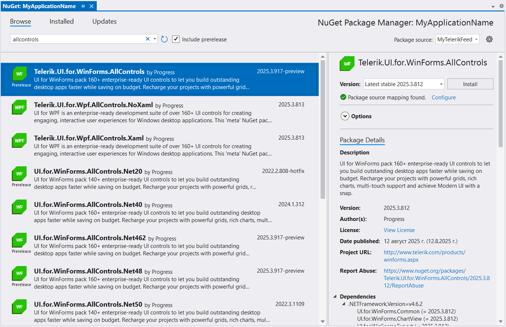Screen dimensions: 506x327
Task: Select the UI.for.WinForms.AllControls.Net20 package
Action: click(159, 179)
